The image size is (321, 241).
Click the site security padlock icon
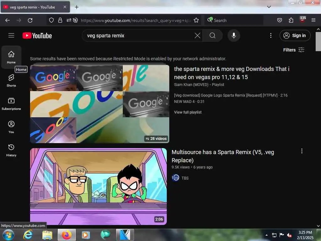click(x=60, y=20)
